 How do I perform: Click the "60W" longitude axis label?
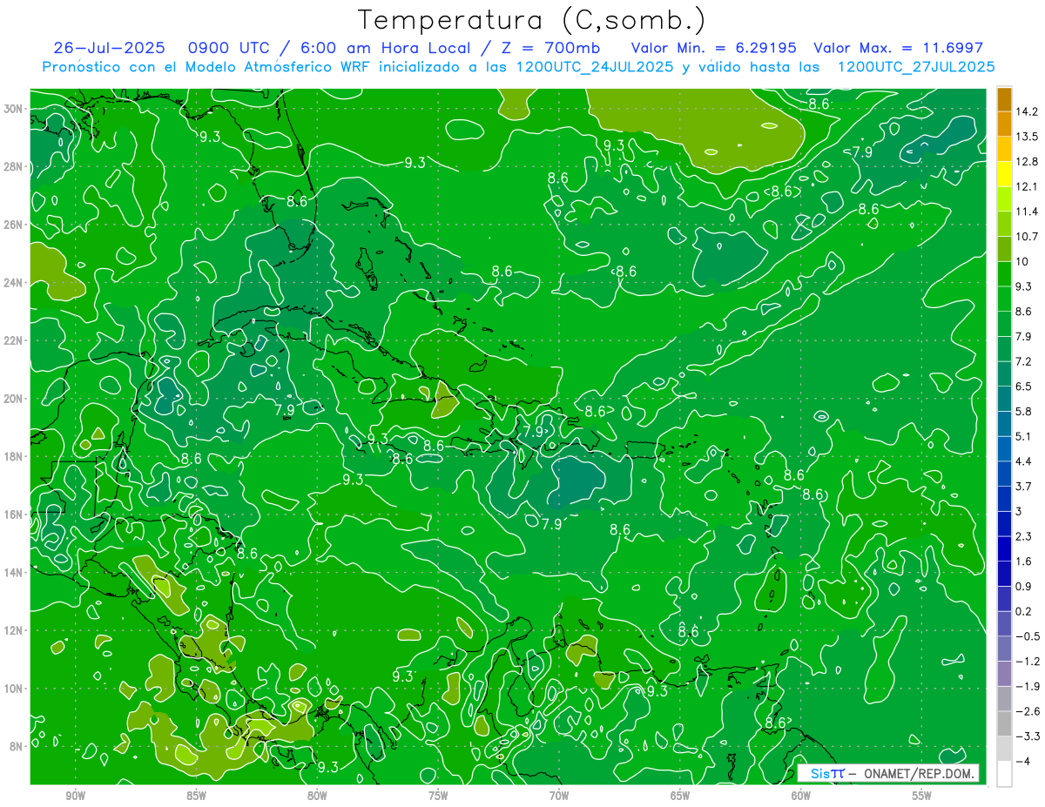(x=801, y=797)
